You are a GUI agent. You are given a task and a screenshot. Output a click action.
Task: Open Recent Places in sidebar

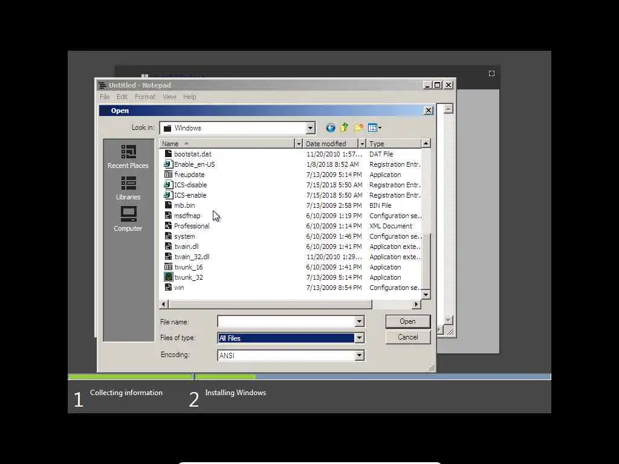[128, 156]
